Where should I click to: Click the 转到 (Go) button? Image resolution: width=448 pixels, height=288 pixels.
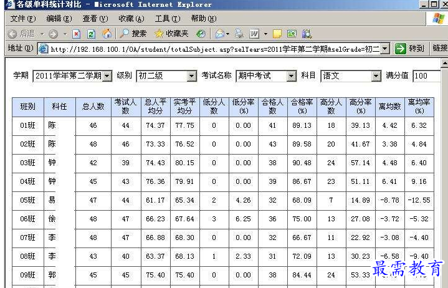click(410, 49)
